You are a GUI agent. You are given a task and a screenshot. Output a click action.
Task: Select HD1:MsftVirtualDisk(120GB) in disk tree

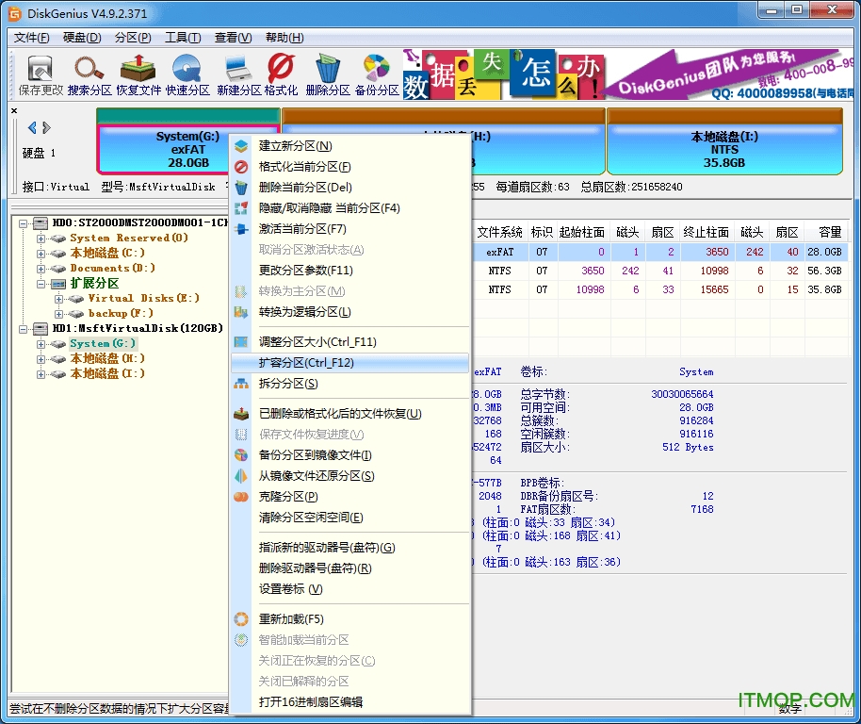pos(138,328)
